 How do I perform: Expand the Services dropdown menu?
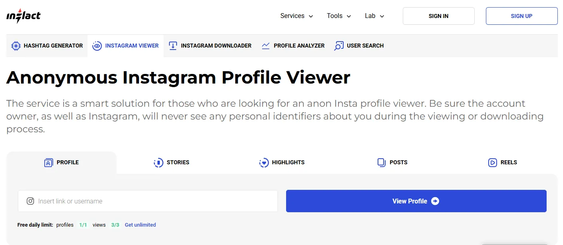tap(296, 16)
